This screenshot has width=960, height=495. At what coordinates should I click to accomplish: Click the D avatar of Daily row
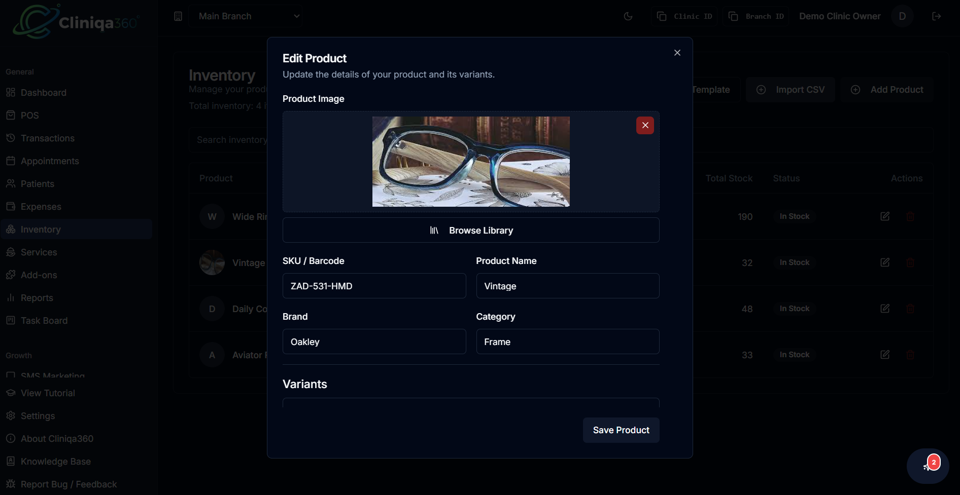click(x=212, y=309)
